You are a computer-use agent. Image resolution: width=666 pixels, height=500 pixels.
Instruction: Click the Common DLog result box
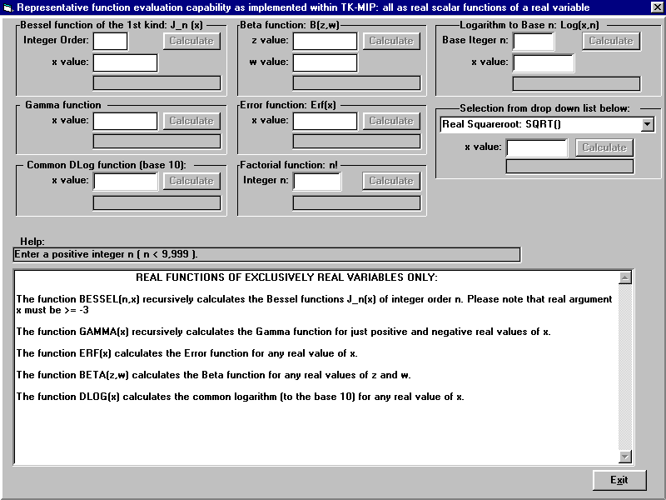click(157, 202)
